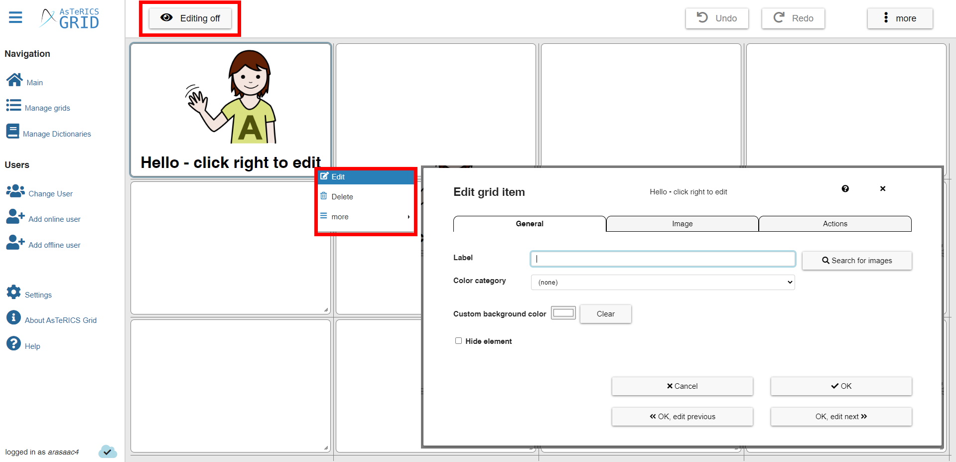Click the cloud sync status icon
The width and height of the screenshot is (956, 462).
107,452
